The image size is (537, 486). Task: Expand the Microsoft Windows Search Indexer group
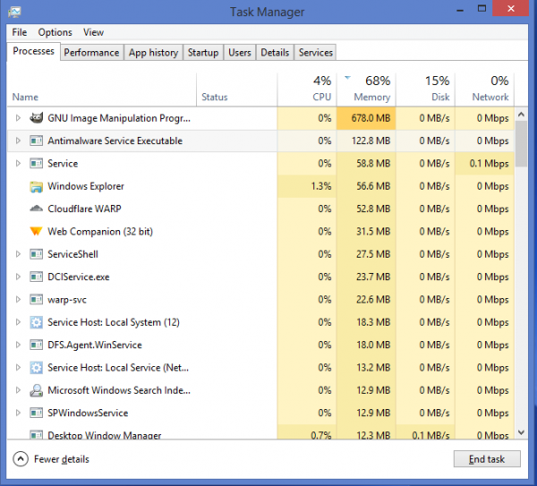[18, 390]
